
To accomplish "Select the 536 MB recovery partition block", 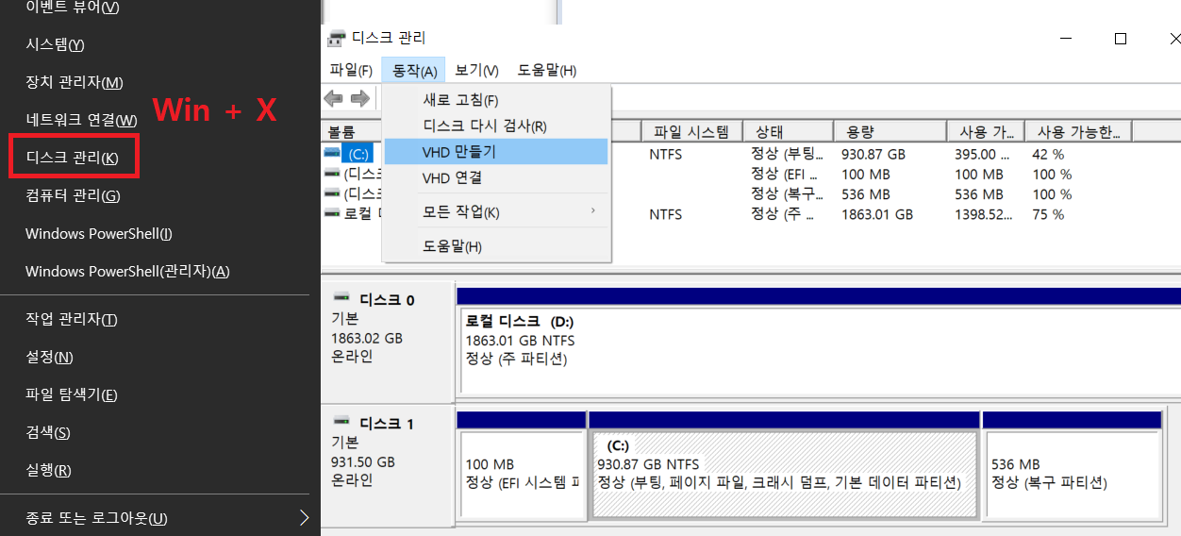I will [x=1073, y=474].
